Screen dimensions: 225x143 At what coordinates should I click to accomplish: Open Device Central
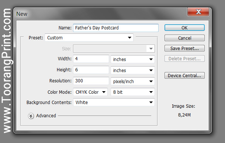click(184, 75)
